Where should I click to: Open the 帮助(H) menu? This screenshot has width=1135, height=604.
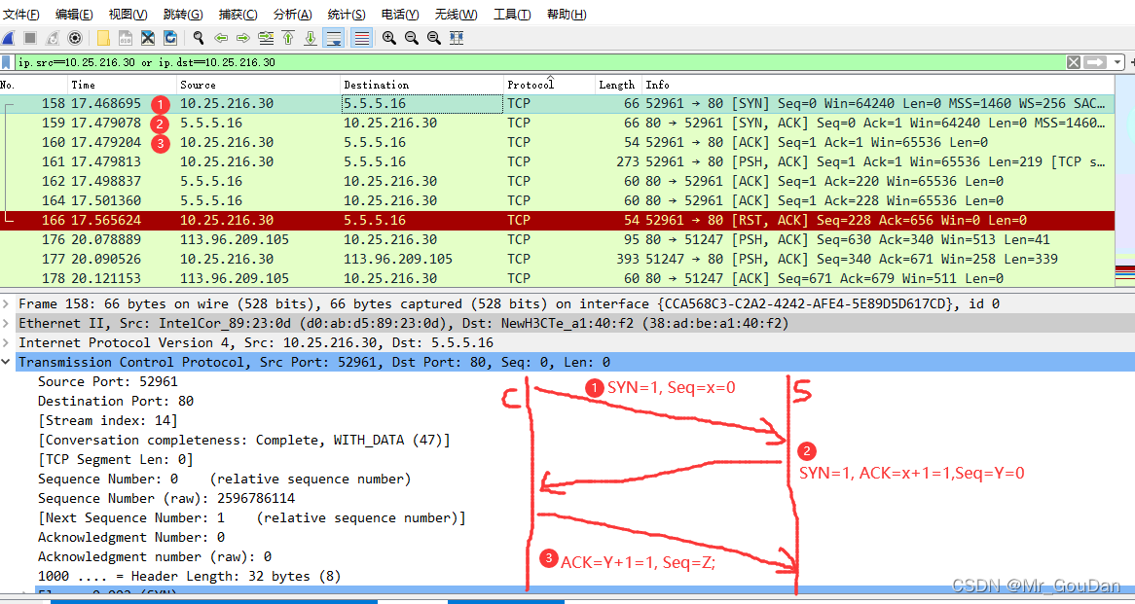pos(567,15)
